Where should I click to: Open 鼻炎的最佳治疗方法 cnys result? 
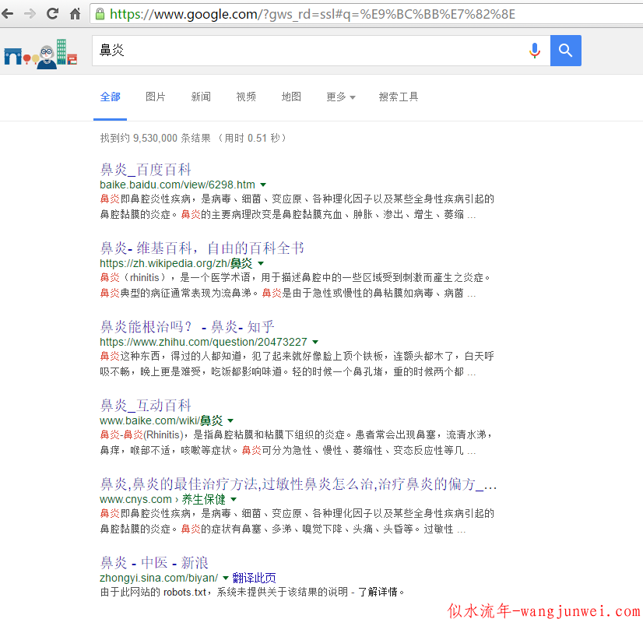(x=298, y=484)
